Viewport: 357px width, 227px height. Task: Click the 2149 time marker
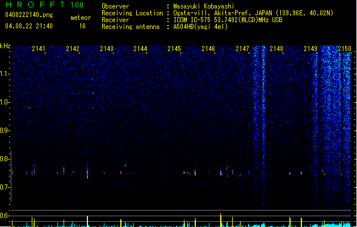310,49
